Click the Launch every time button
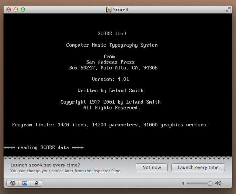Screen dimensions: 236x194 (198, 167)
